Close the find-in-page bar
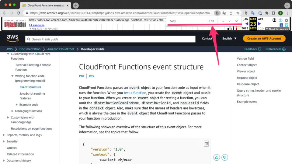The image size is (292, 164). tap(237, 21)
